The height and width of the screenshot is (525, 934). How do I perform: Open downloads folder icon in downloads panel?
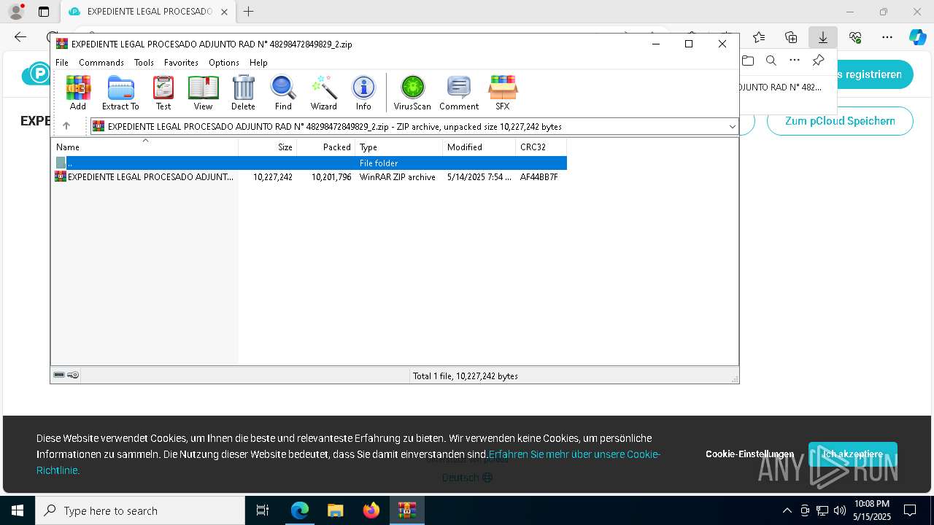tap(747, 61)
